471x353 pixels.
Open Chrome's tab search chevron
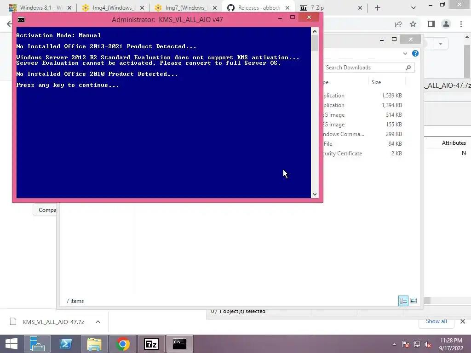pyautogui.click(x=414, y=8)
